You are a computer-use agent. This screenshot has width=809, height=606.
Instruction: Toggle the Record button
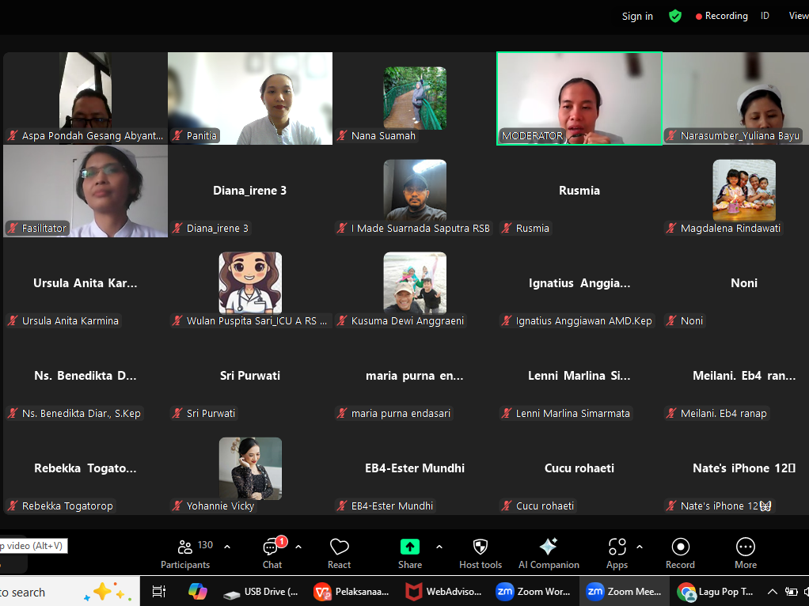[680, 553]
